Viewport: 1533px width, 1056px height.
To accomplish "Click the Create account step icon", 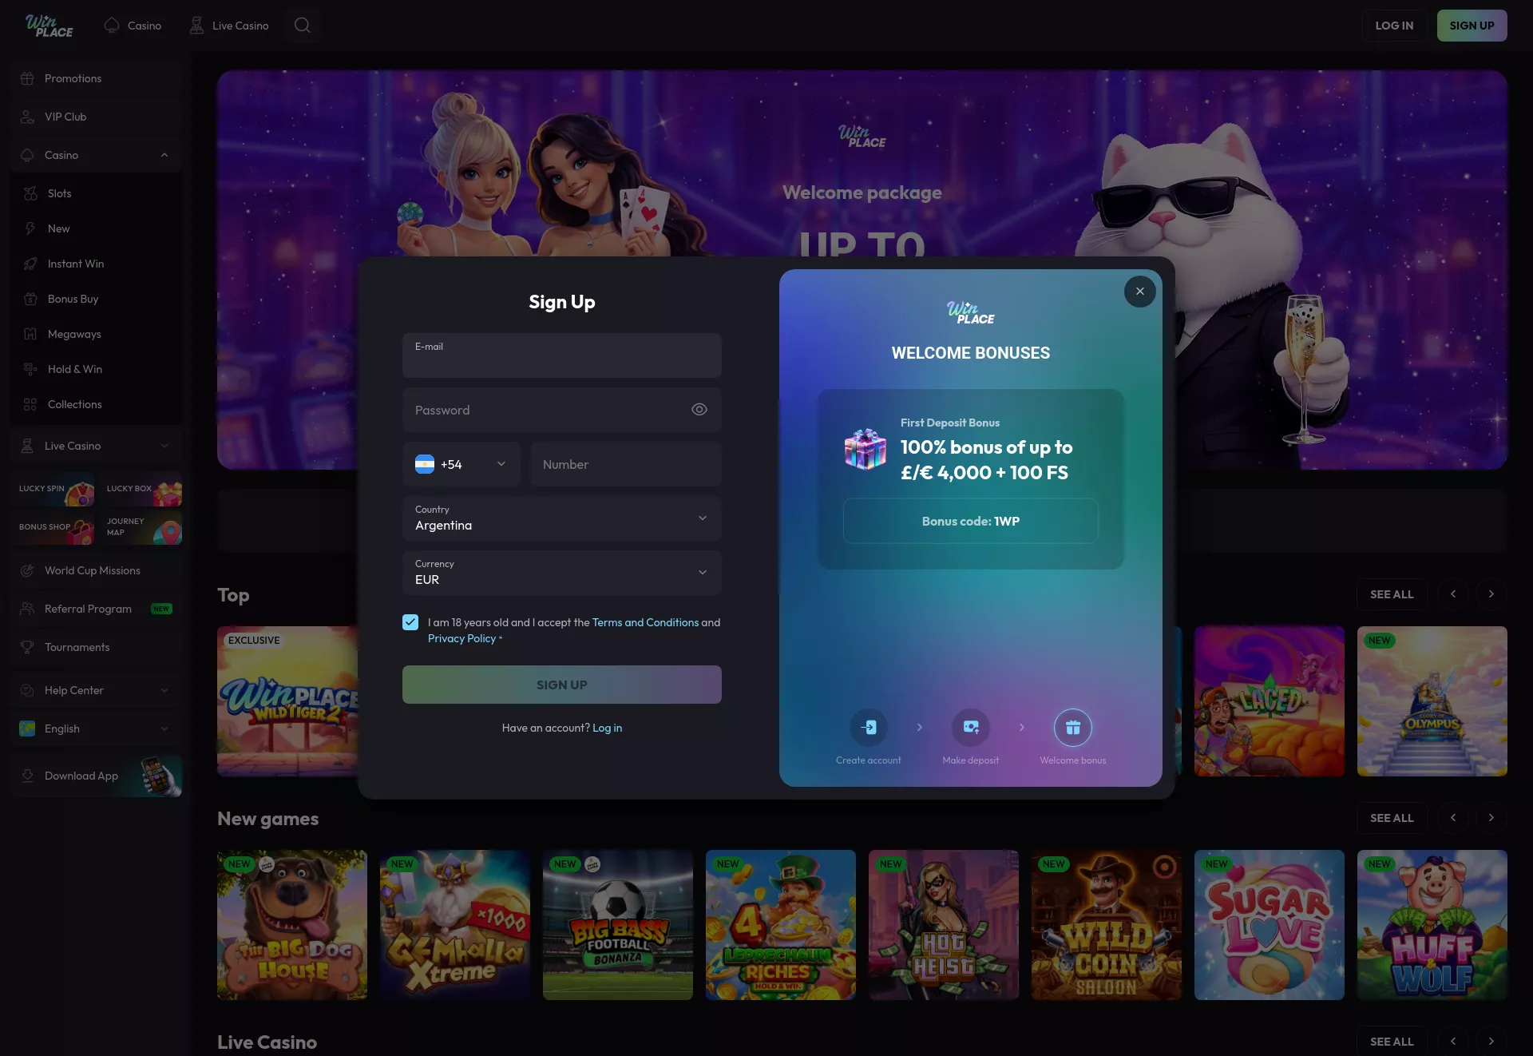I will [869, 728].
